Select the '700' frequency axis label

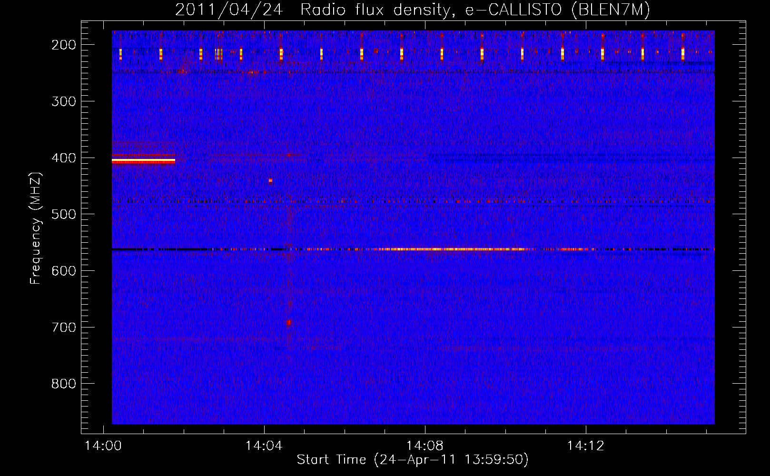63,327
